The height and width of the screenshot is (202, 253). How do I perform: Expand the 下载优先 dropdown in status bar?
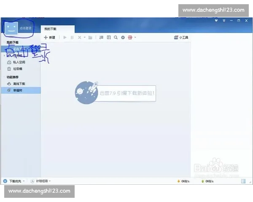click(x=16, y=181)
